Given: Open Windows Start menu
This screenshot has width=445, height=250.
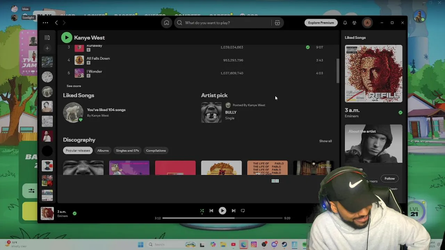Looking at the screenshot, I should click(140, 244).
